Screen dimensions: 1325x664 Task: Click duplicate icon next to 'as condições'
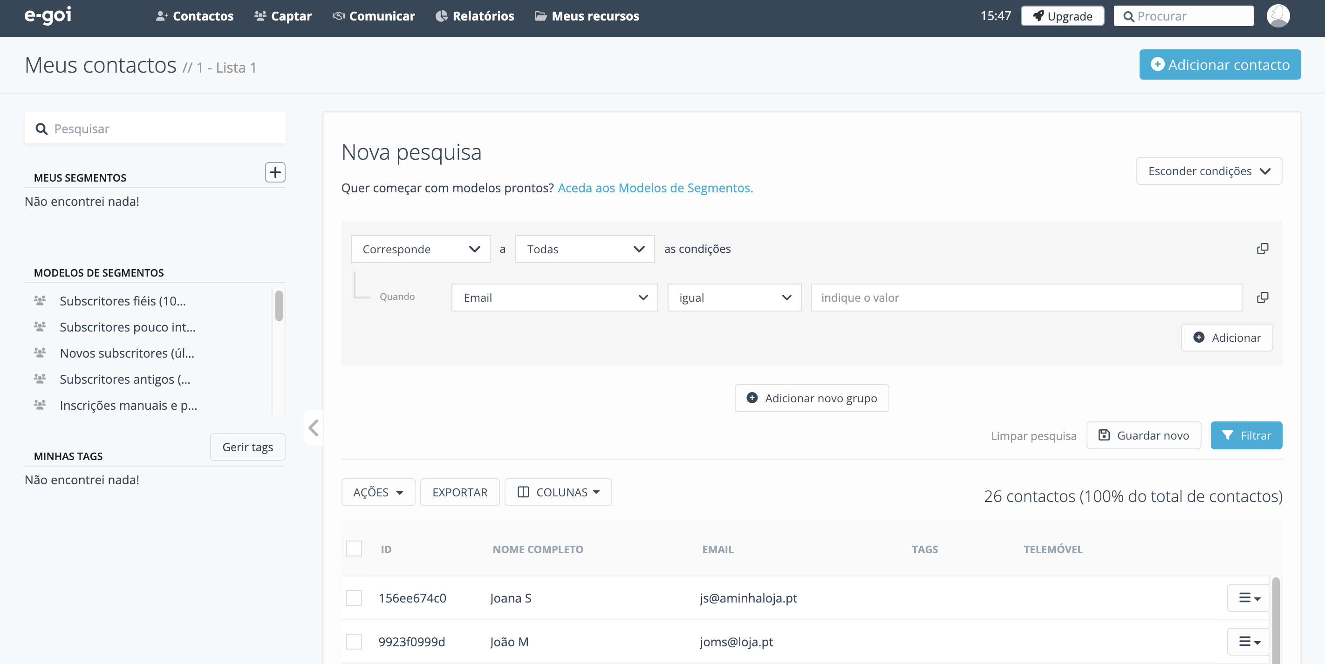pyautogui.click(x=1262, y=249)
